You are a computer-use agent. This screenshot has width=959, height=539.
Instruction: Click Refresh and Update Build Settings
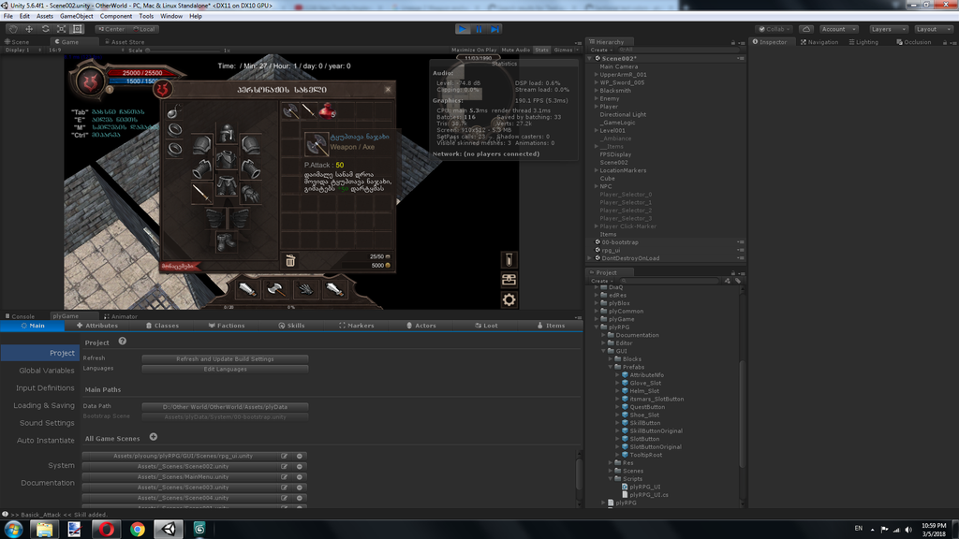click(x=225, y=358)
